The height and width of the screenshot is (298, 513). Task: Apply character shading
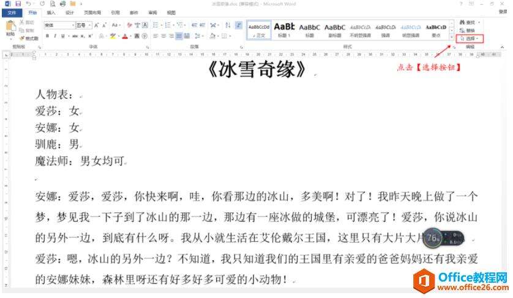[137, 36]
